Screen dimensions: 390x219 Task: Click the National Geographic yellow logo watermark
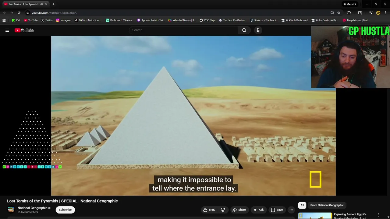click(x=315, y=179)
